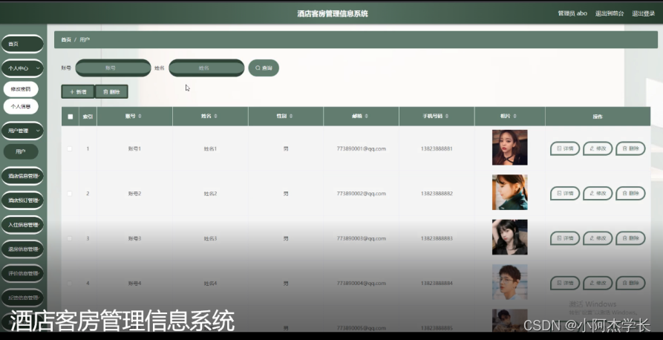Tick the checkbox for row 账号1
This screenshot has width=663, height=340.
(x=70, y=149)
